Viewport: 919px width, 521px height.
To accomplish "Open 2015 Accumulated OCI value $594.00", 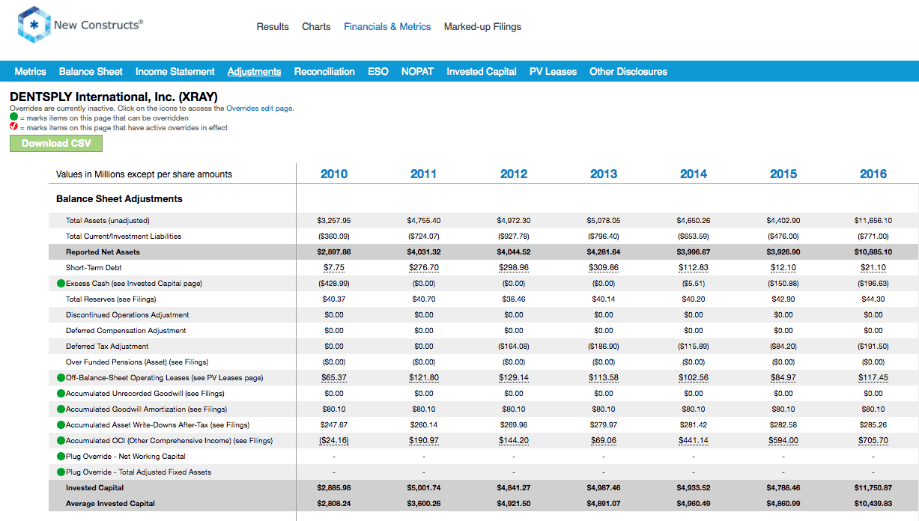I will click(783, 441).
